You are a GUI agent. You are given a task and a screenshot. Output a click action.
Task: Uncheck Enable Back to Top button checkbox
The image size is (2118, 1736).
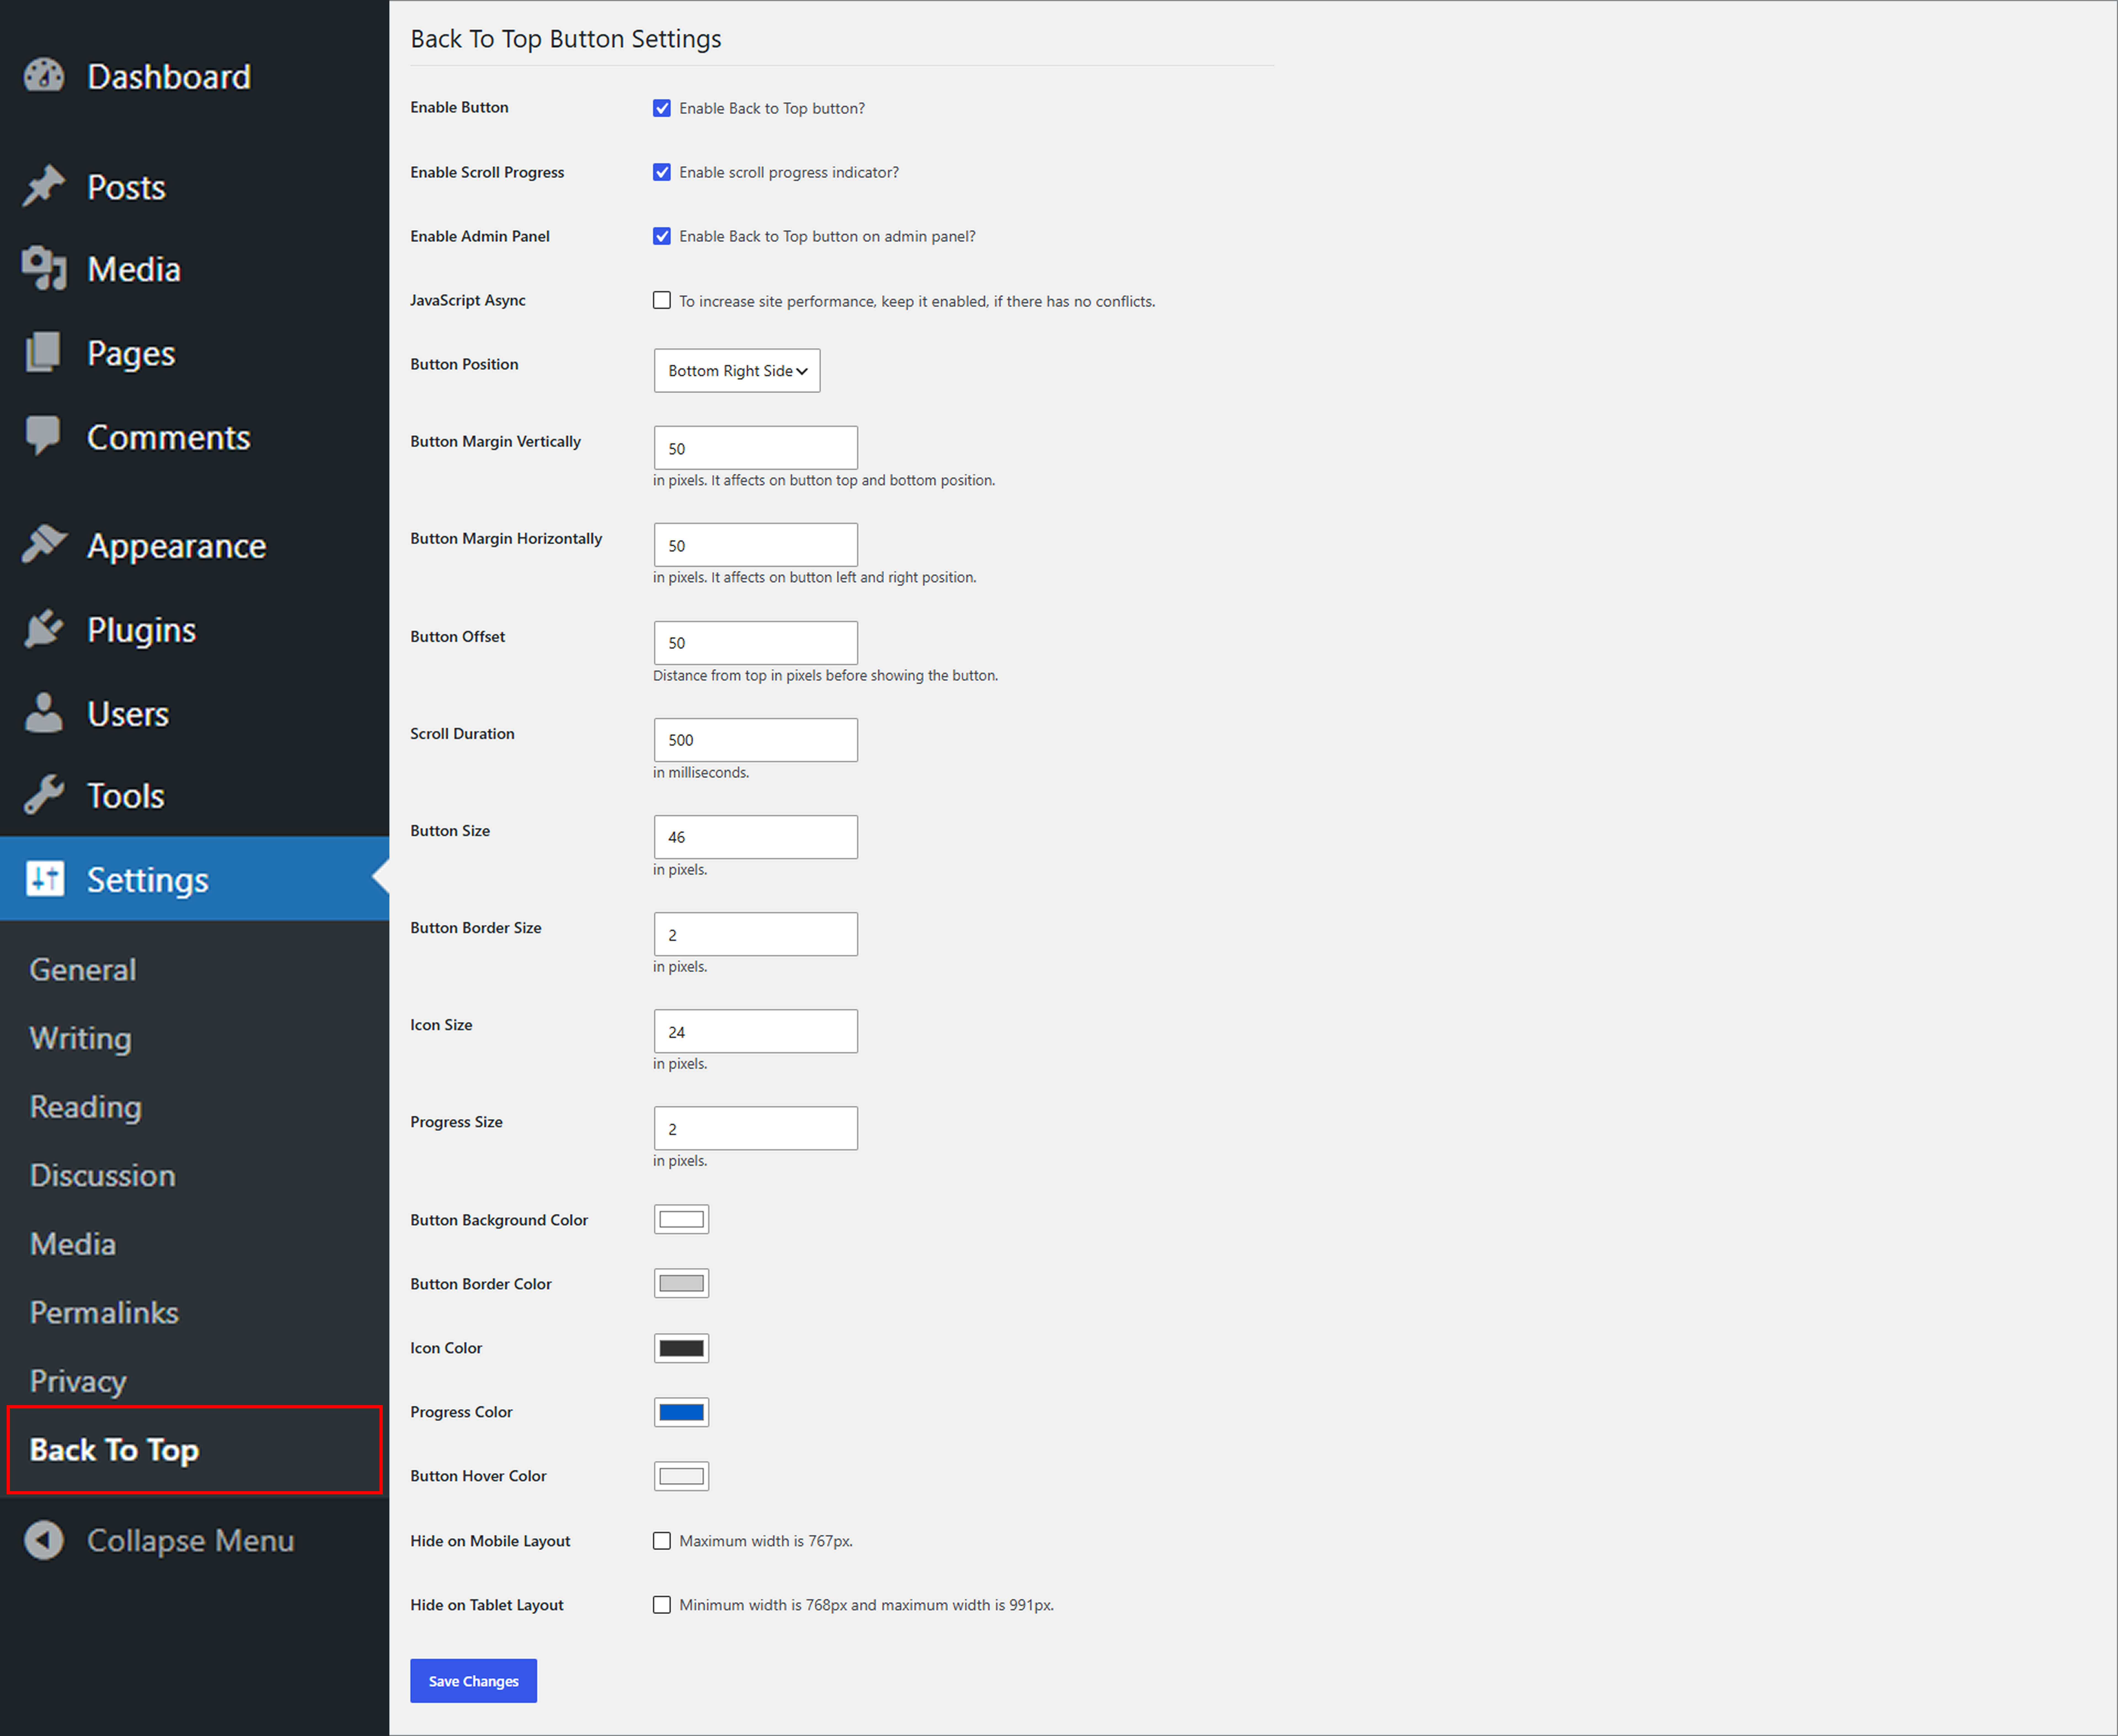(662, 108)
